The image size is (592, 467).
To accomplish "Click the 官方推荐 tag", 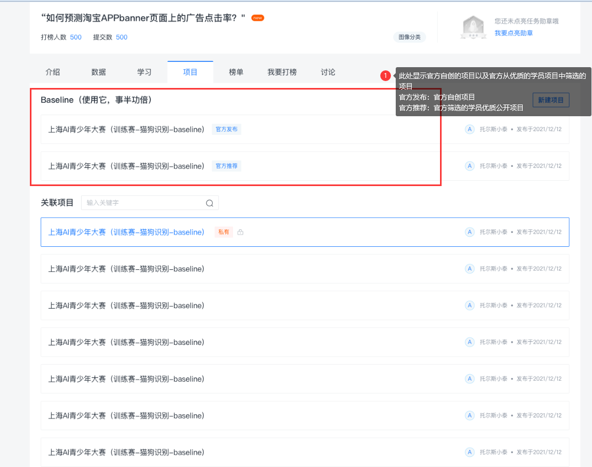I will tap(227, 166).
